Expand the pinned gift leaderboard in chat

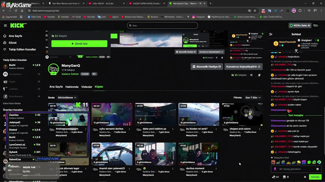click(296, 50)
